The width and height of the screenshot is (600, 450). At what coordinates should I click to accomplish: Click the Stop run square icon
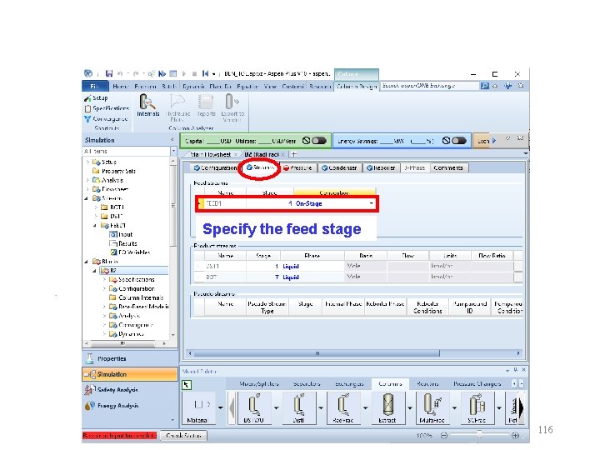[194, 73]
